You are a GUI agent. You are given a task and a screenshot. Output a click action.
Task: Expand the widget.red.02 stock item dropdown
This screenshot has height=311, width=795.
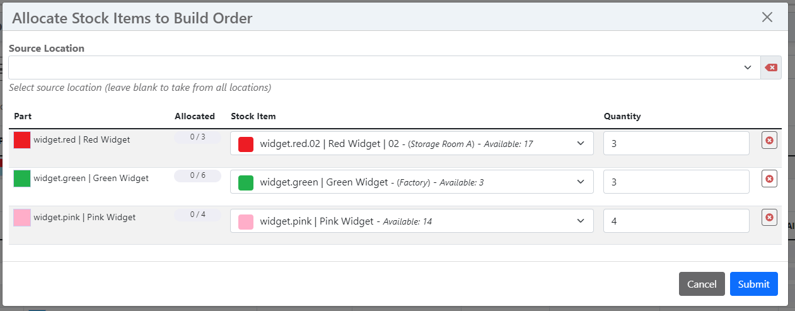(x=412, y=144)
